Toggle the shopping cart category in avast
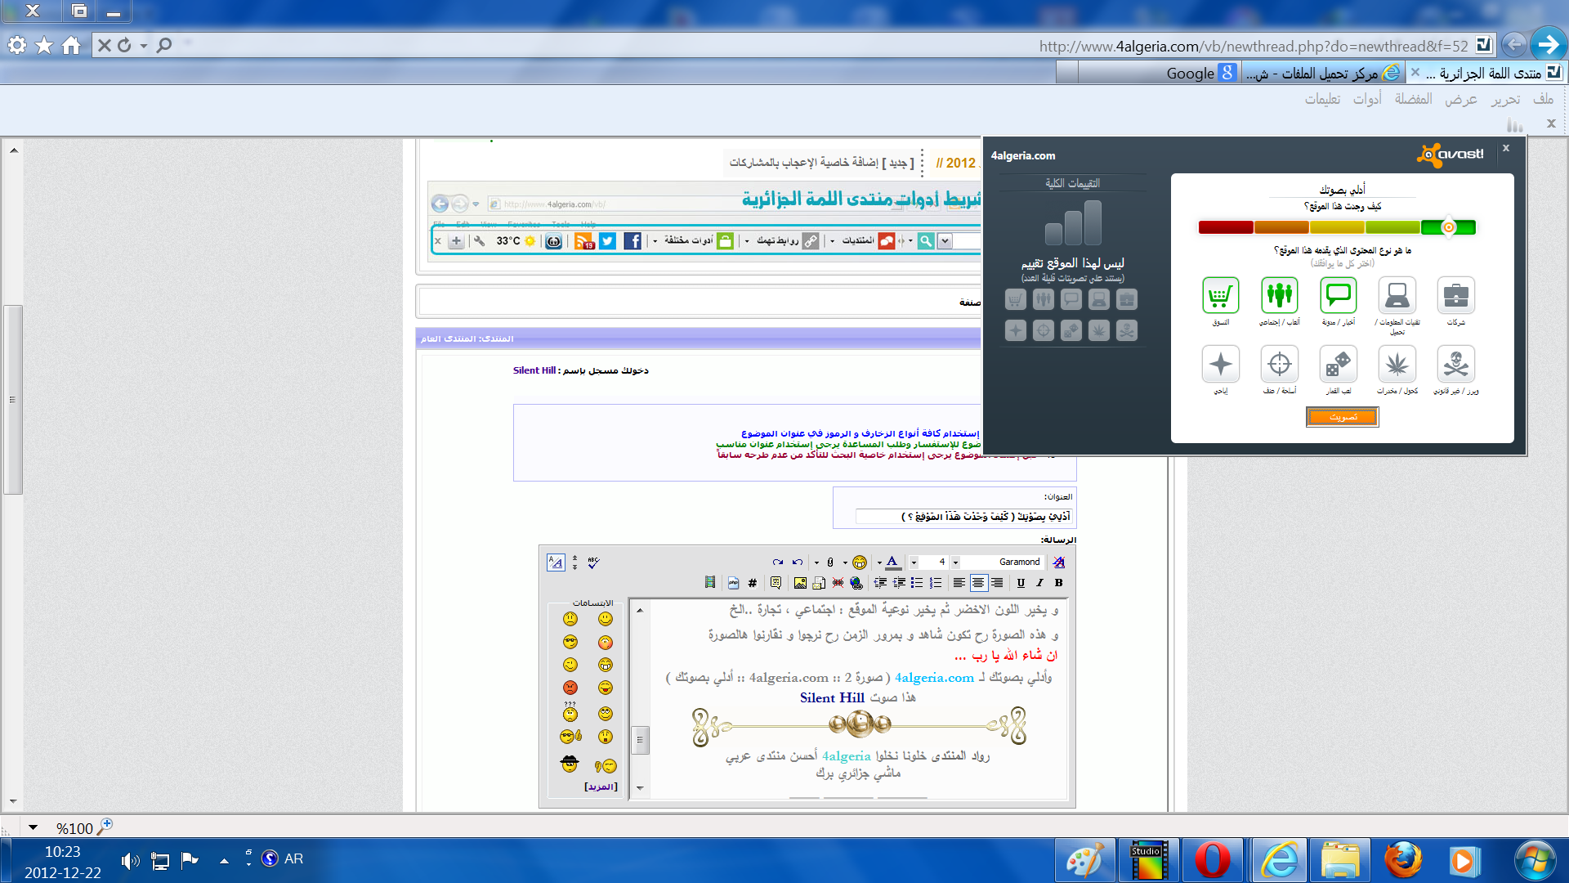 1220,295
